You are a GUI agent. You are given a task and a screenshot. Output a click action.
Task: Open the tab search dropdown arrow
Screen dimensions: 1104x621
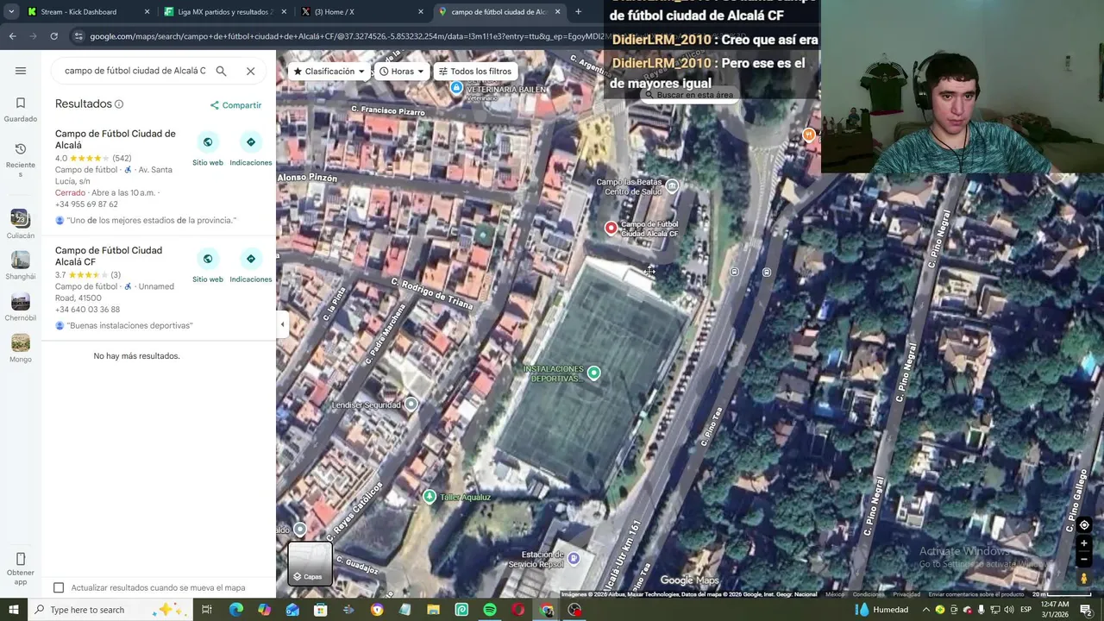10,12
